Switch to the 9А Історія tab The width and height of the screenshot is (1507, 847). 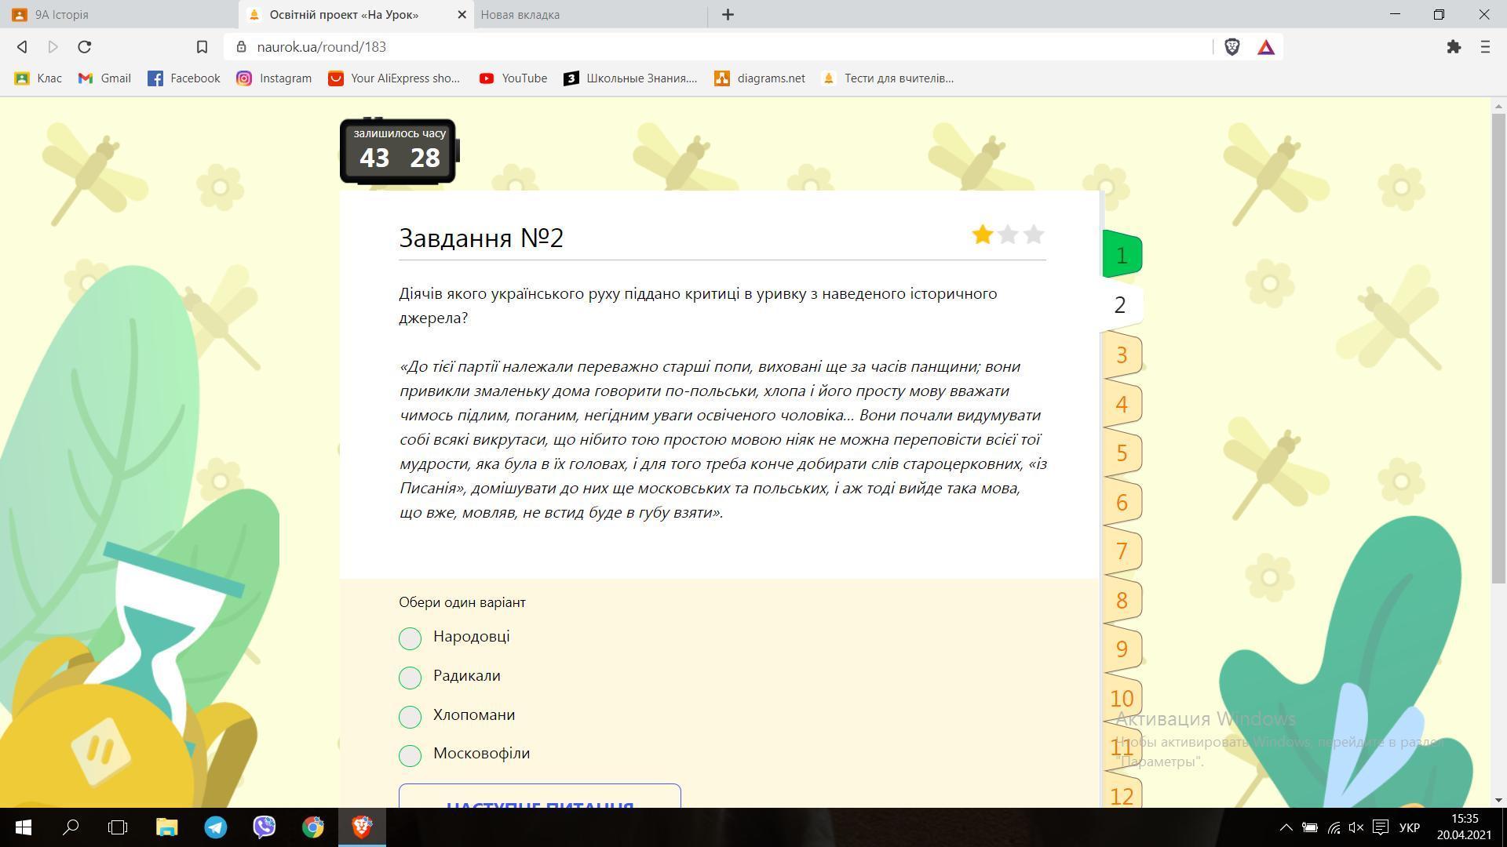[119, 14]
